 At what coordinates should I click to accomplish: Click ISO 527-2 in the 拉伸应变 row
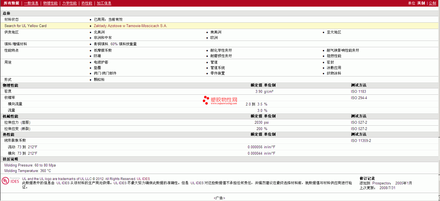click(x=359, y=129)
